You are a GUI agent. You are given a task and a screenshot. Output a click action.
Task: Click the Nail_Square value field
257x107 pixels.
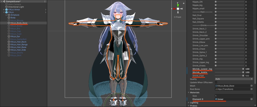(249, 18)
